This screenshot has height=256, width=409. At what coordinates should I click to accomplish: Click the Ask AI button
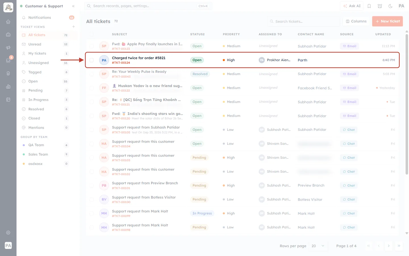pyautogui.click(x=352, y=6)
